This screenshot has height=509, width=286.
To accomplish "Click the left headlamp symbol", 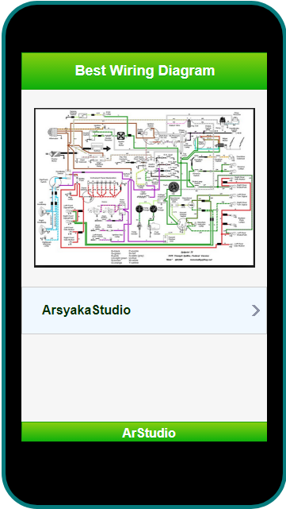I will [x=43, y=213].
